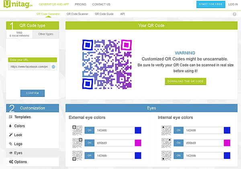Click the URL input field
241x169 pixels.
29,67
